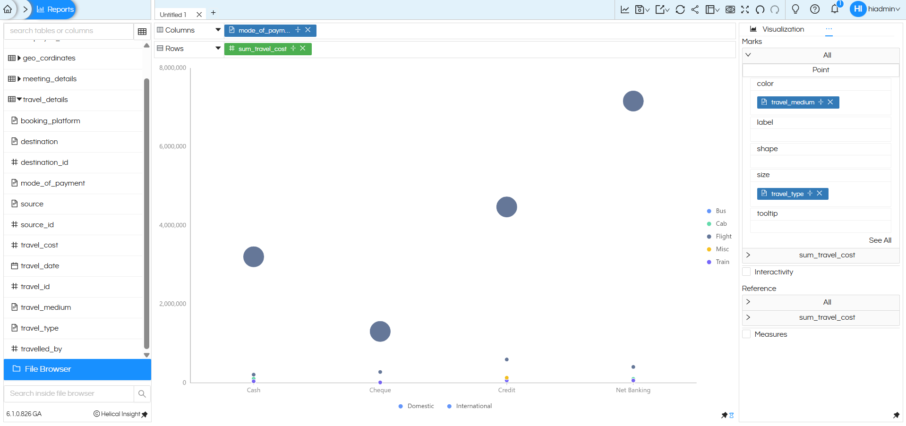Collapse the travel_details table tree
The image size is (906, 426).
point(19,100)
